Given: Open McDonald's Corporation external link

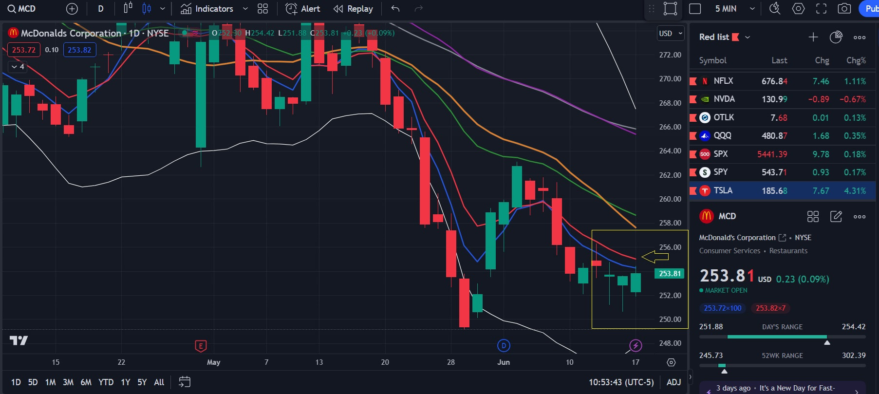Looking at the screenshot, I should tap(783, 238).
